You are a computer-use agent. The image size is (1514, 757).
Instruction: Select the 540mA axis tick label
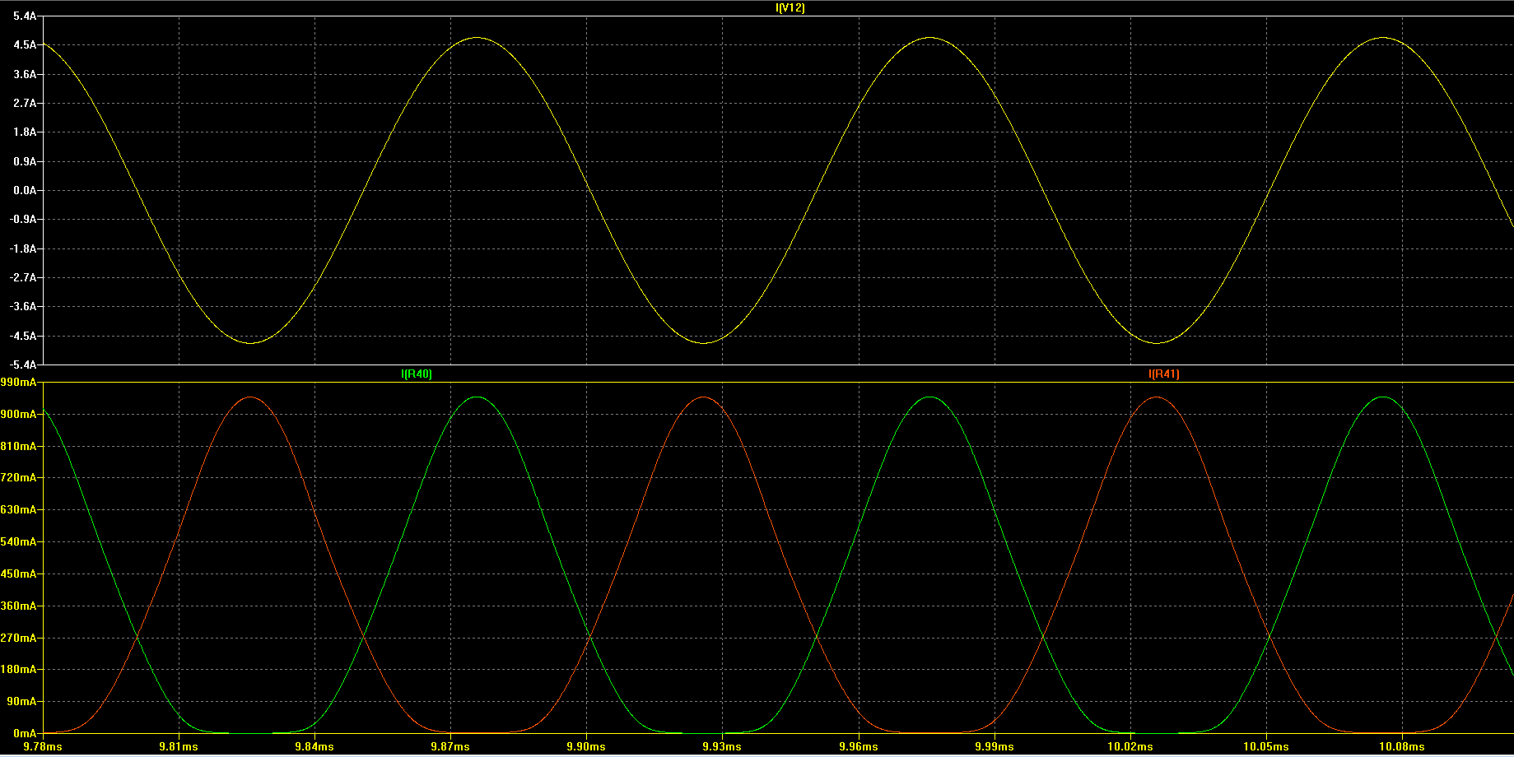19,542
